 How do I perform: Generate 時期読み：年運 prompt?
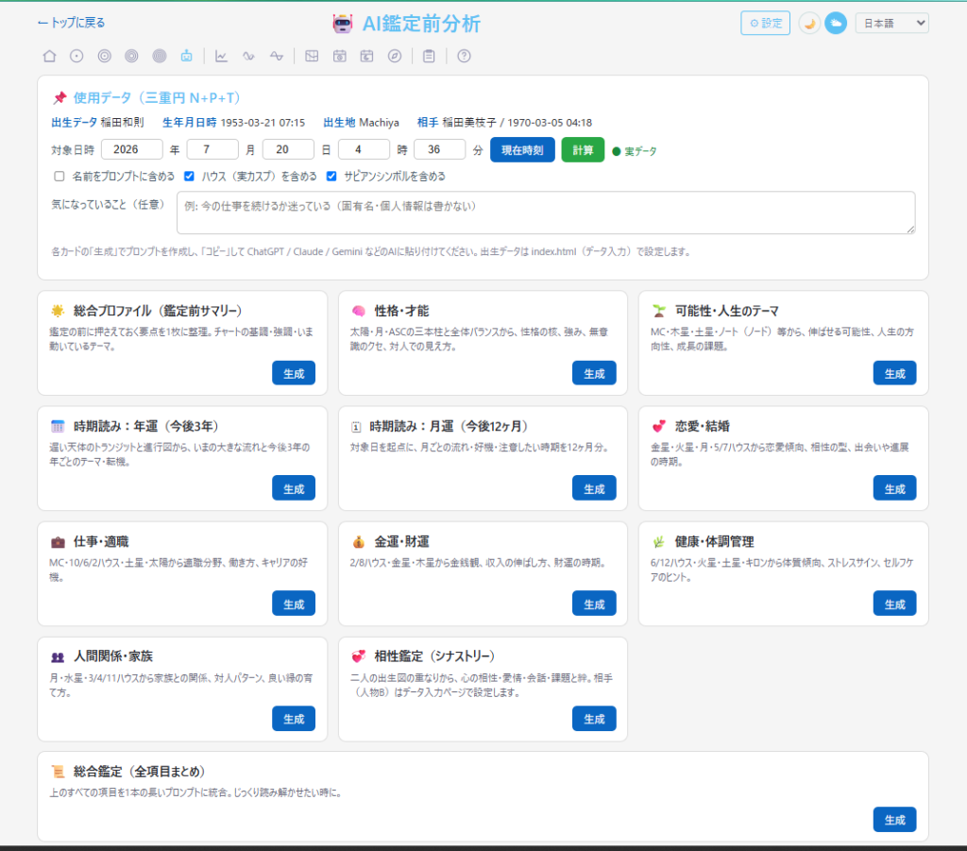294,488
